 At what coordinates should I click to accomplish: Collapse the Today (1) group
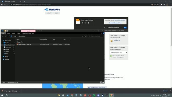point(16,42)
